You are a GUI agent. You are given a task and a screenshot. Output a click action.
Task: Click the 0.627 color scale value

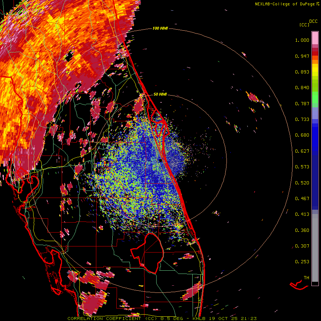(x=302, y=151)
